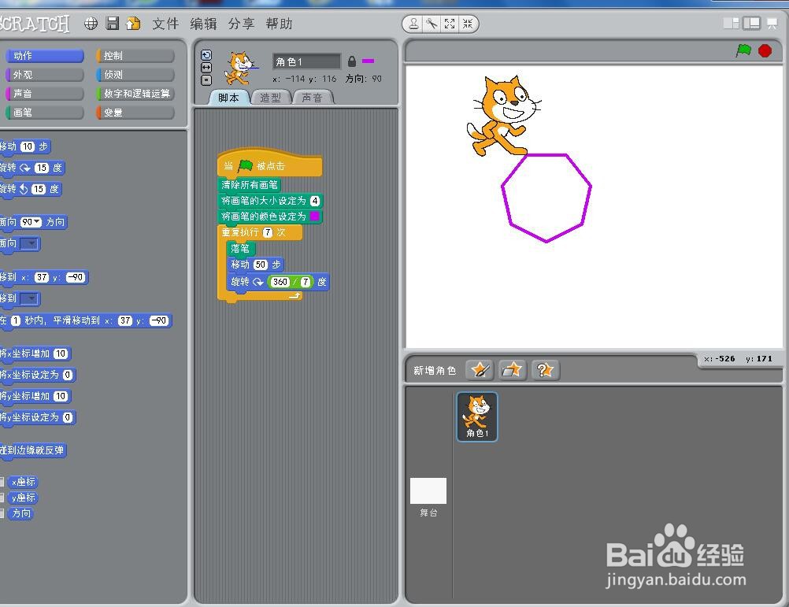Click the 平滑移动到 glide block

pos(86,320)
